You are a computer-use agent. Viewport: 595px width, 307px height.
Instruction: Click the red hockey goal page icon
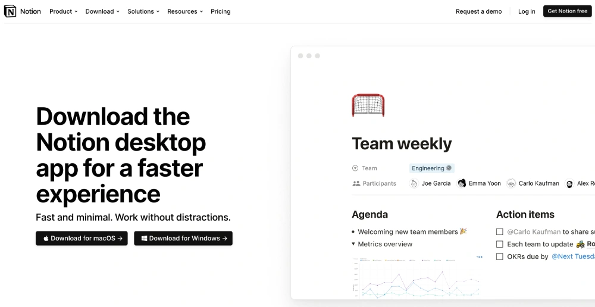368,105
